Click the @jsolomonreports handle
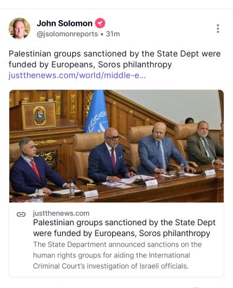 coord(67,34)
